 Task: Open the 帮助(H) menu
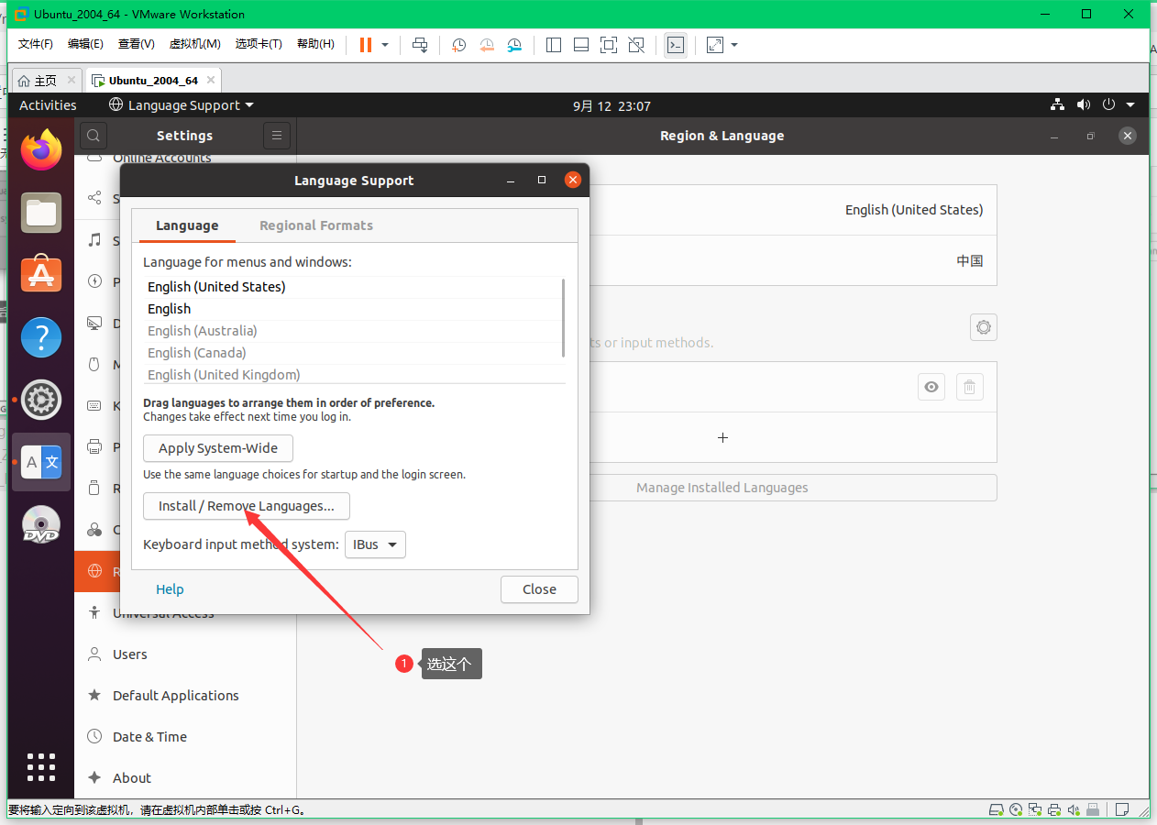[315, 44]
